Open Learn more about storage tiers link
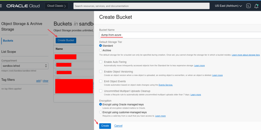Viewport: 261px width, 130px height. [x=246, y=55]
